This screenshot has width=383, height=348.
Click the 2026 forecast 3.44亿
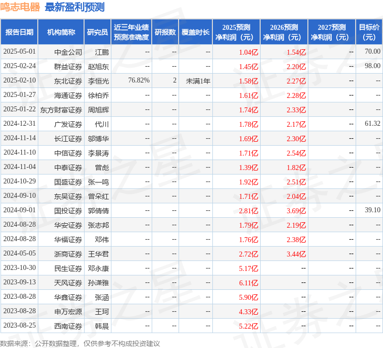pos(296,254)
